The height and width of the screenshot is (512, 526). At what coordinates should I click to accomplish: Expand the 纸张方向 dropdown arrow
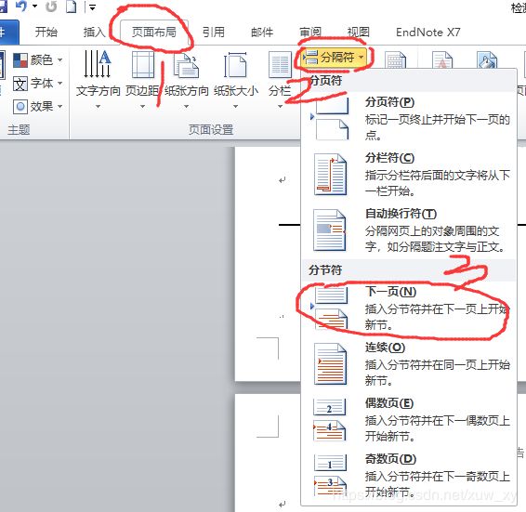tap(186, 106)
